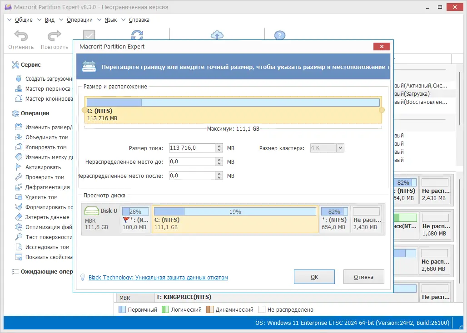467x333 pixels.
Task: Click the Объединить том icon
Action: [19, 137]
